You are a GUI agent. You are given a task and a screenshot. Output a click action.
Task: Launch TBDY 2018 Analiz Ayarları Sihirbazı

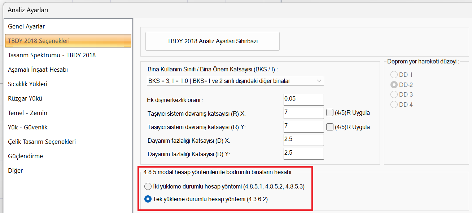pos(212,41)
